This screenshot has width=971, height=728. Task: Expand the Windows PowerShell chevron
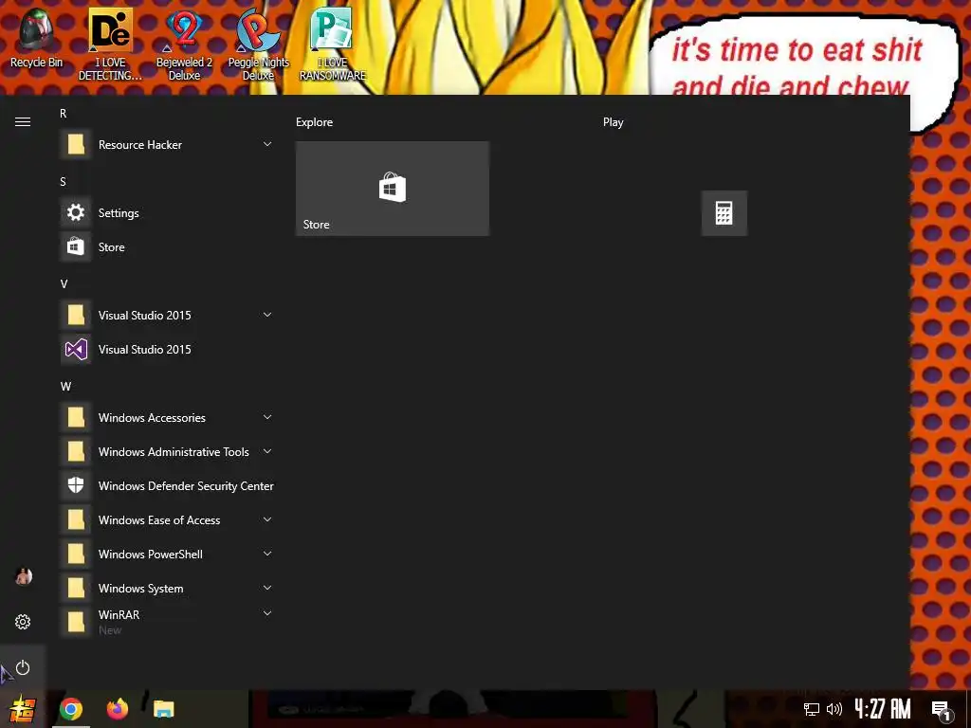point(267,554)
